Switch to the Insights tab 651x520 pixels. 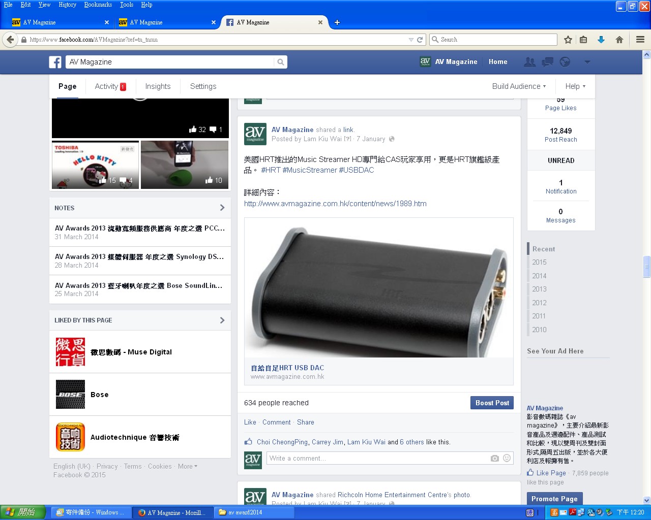pos(158,86)
